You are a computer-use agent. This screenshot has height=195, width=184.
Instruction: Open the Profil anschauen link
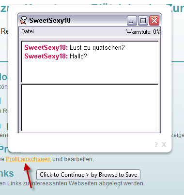pos(28,159)
